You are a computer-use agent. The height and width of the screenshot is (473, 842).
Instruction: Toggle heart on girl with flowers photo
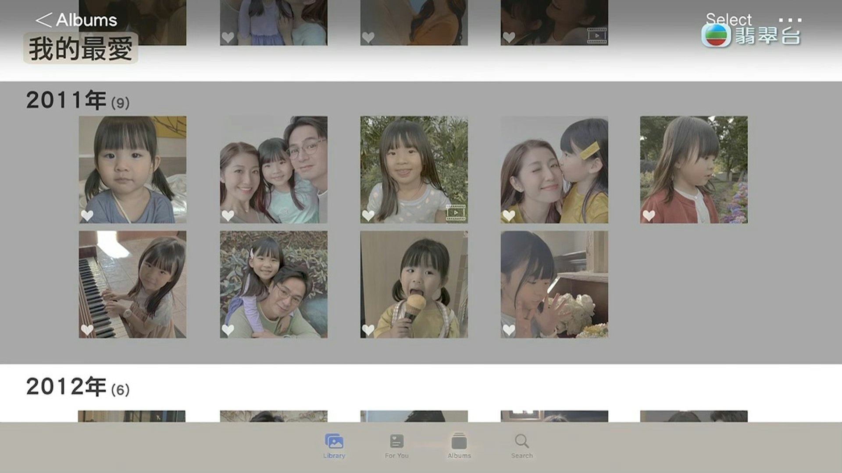click(x=509, y=329)
